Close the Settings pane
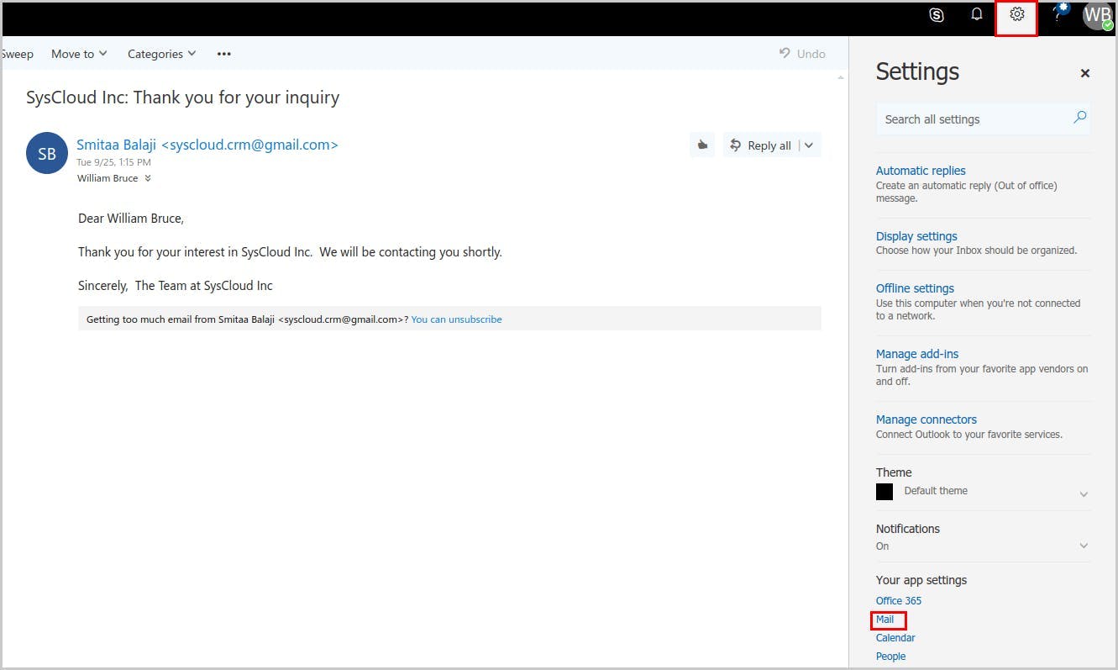The image size is (1118, 670). click(1084, 73)
